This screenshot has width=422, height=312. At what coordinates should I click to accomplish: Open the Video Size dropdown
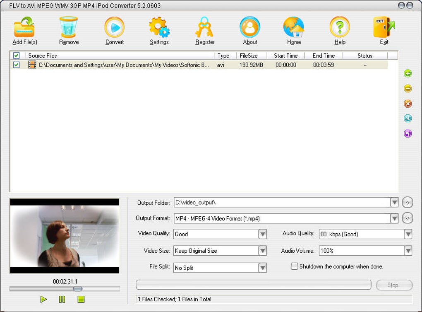pos(262,251)
